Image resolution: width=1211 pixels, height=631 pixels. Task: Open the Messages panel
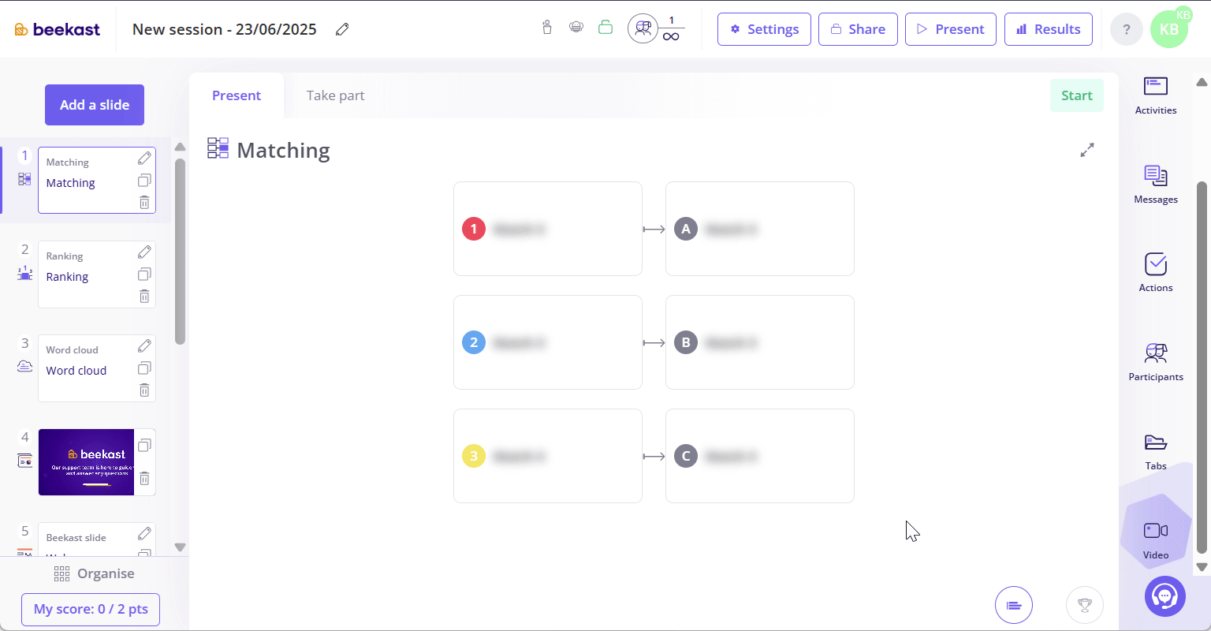(1156, 185)
